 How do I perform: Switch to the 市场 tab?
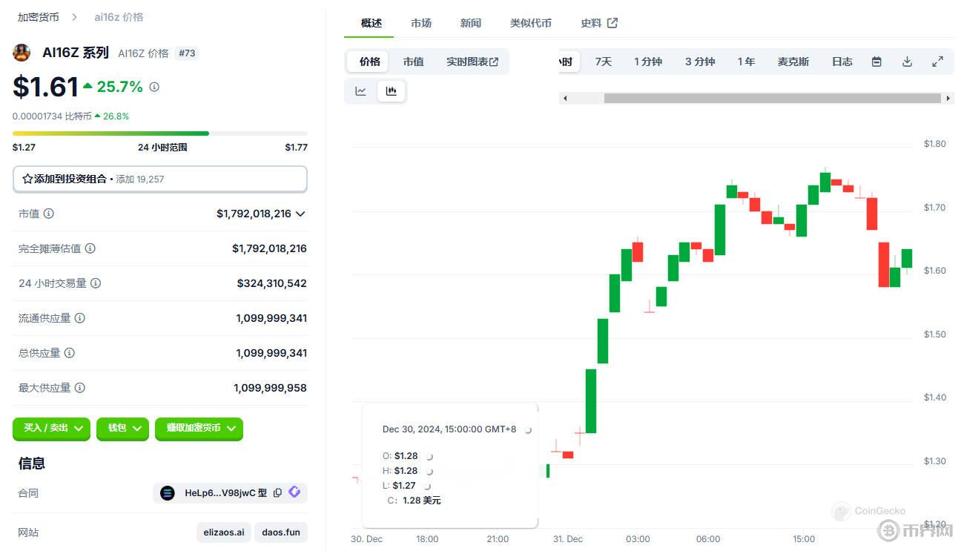pyautogui.click(x=421, y=23)
